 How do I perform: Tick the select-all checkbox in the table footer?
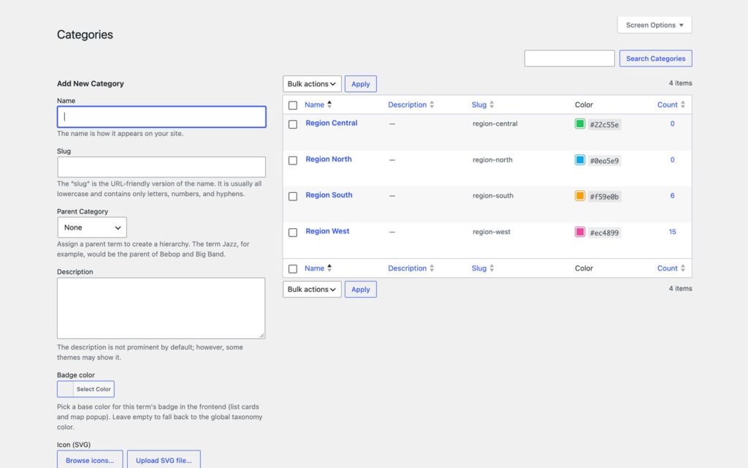click(x=293, y=269)
